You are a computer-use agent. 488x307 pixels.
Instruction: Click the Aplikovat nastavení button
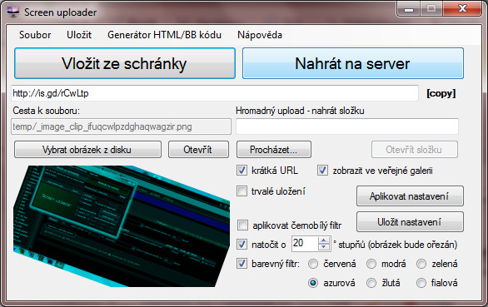410,196
